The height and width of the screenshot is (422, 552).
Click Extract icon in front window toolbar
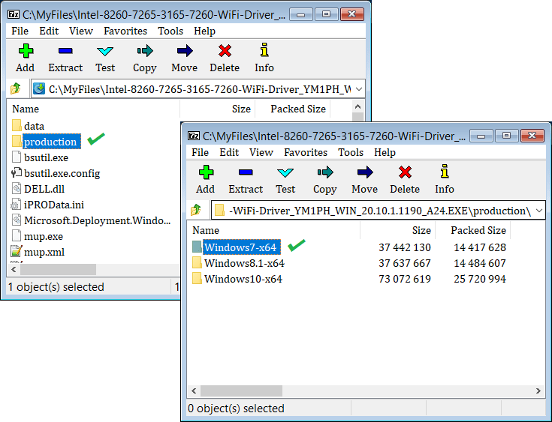(246, 172)
